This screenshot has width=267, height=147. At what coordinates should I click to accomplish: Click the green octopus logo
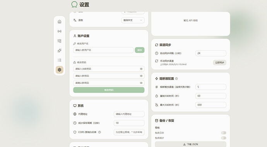(x=74, y=4)
